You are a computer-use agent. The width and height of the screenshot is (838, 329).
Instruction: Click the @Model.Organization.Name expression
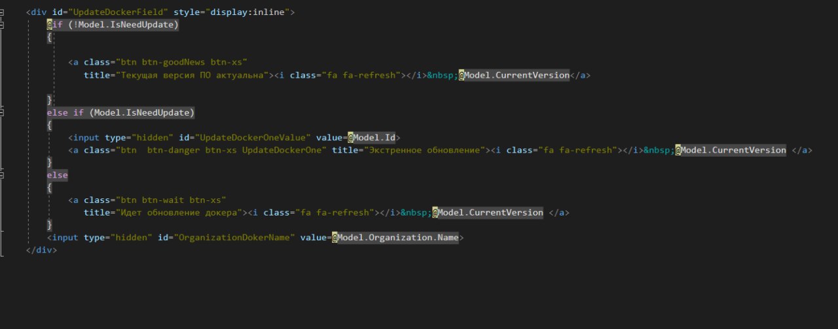click(395, 238)
